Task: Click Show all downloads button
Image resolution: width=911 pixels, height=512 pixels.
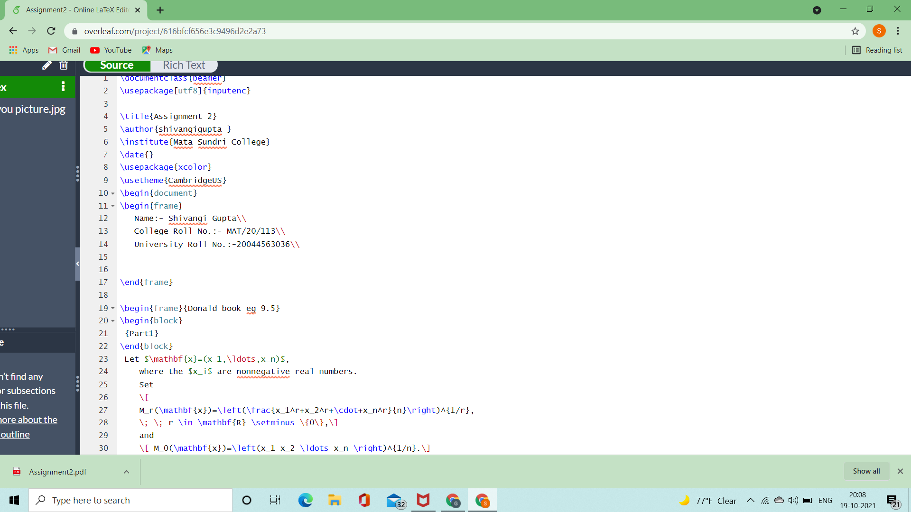Action: [x=866, y=471]
